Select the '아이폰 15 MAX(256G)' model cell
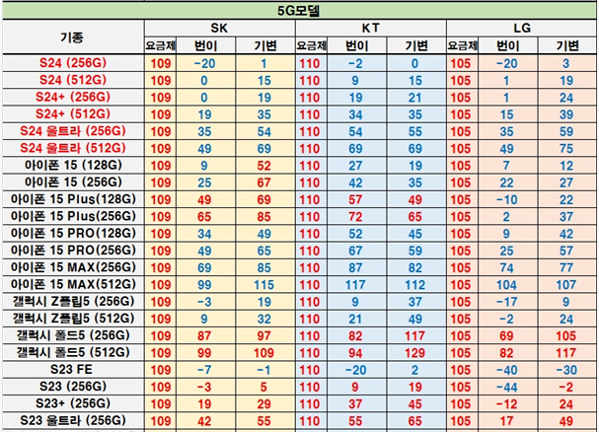 click(x=73, y=267)
